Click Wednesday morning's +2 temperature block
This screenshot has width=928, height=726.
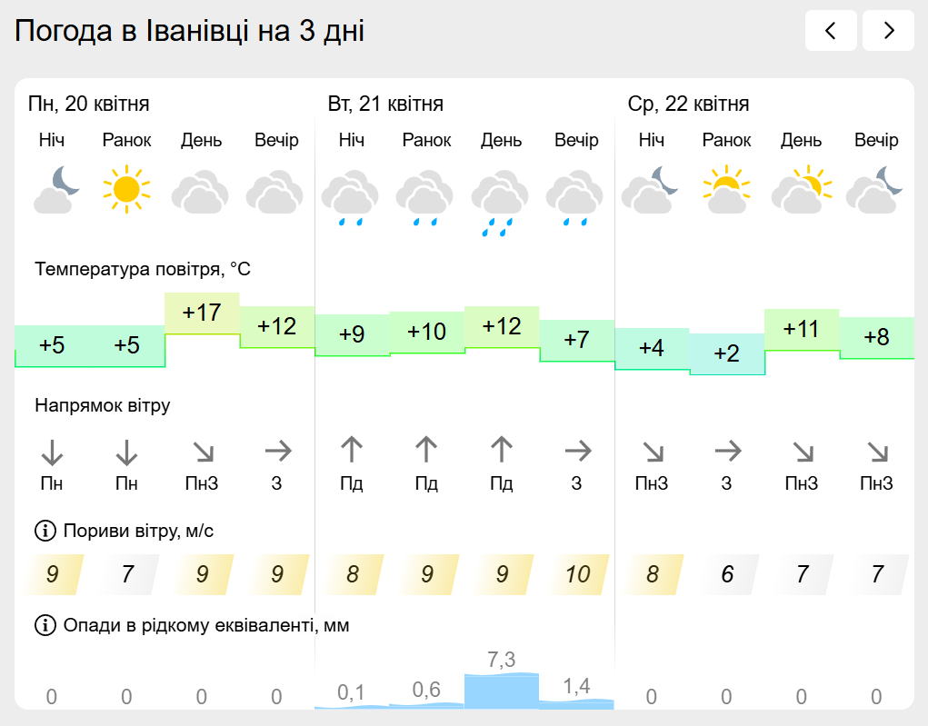click(727, 354)
